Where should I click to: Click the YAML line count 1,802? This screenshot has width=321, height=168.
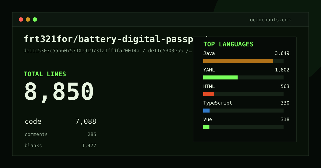click(282, 70)
